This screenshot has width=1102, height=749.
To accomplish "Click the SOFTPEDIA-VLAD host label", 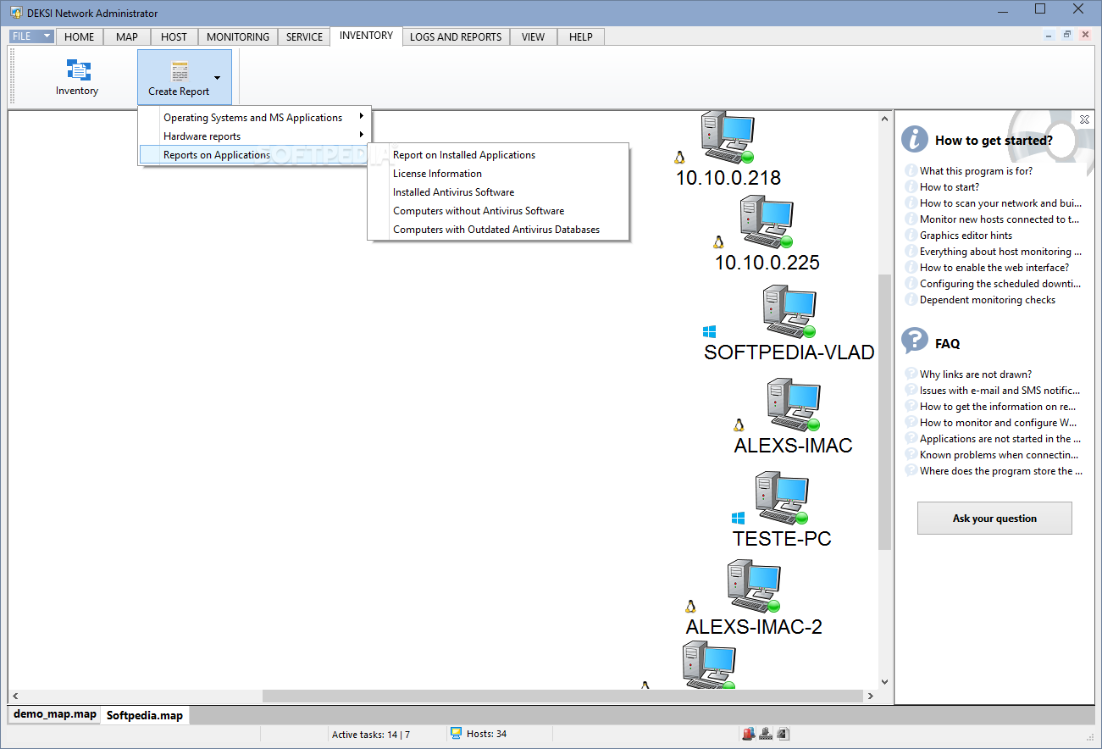I will 789,352.
